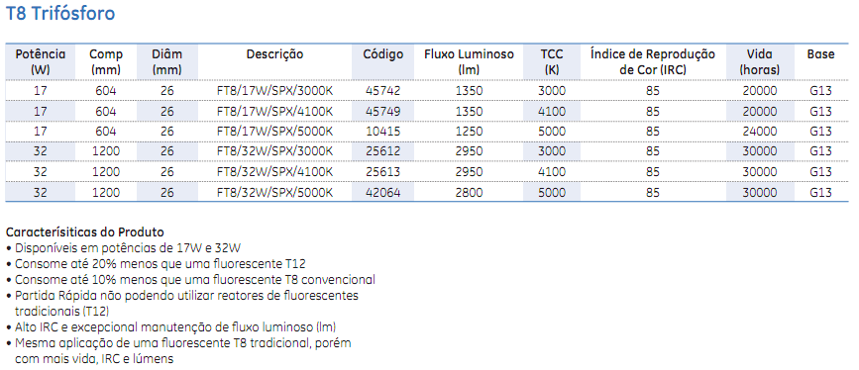Click the TCC (K) column header
Screen dimensions: 859x370
coord(552,62)
